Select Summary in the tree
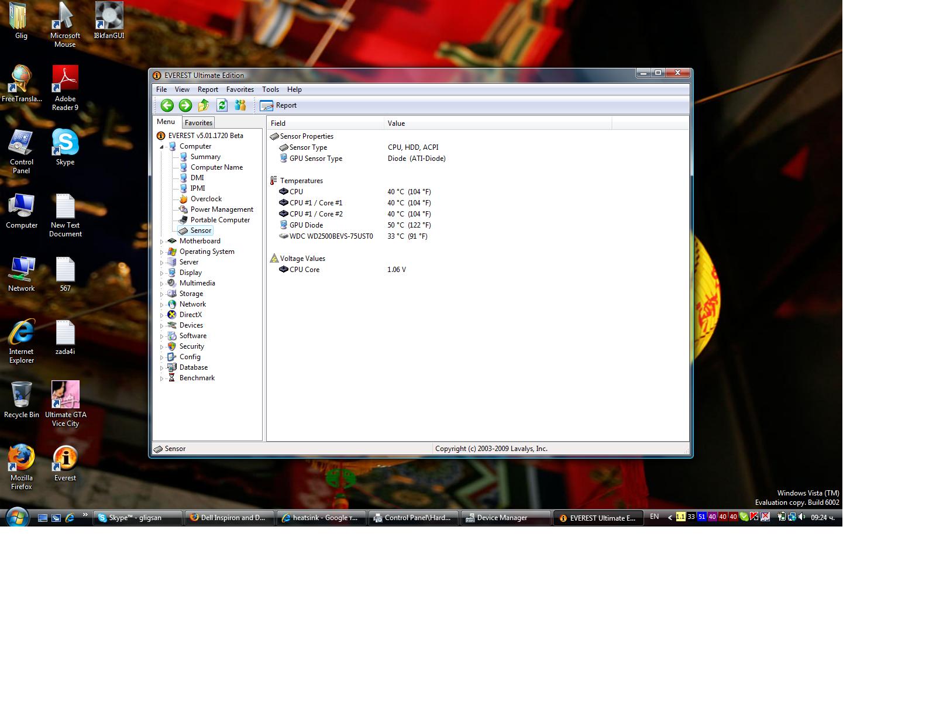The height and width of the screenshot is (702, 936). tap(205, 157)
